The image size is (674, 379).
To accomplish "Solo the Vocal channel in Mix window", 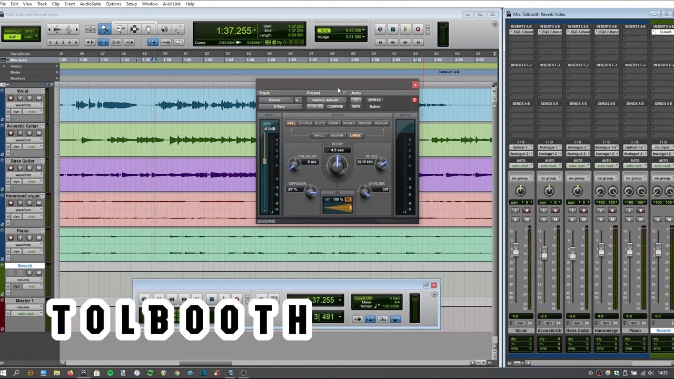I will 515,219.
